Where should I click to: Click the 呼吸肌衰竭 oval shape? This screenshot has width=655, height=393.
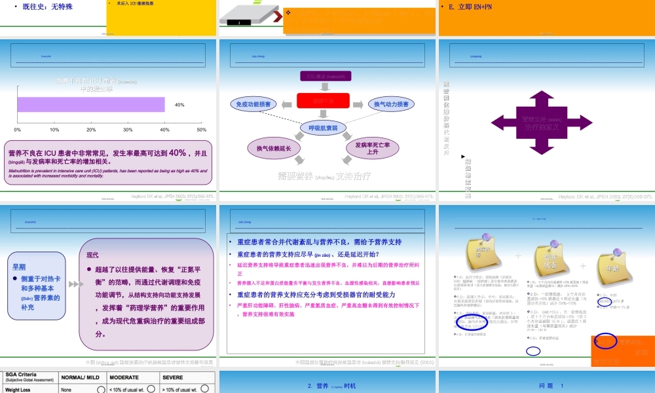[x=324, y=128]
